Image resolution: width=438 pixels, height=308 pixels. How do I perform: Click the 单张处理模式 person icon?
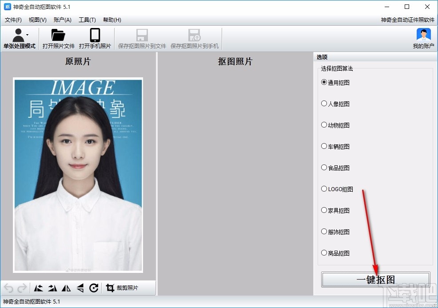[19, 35]
